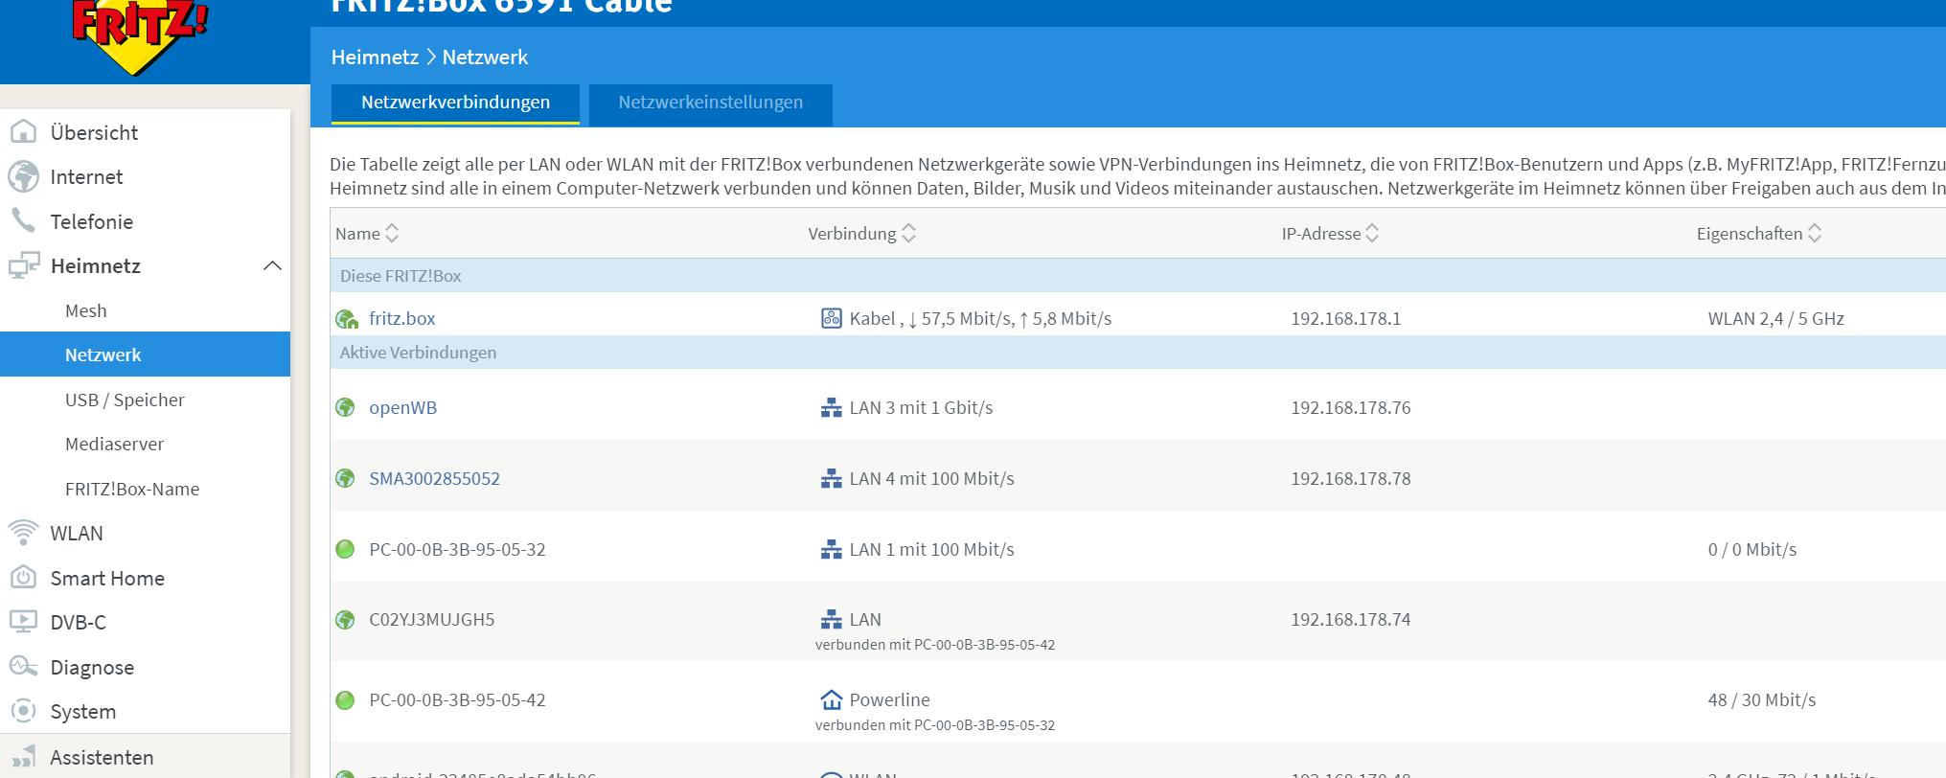Click the Smart Home icon
Image resolution: width=1946 pixels, height=778 pixels.
[23, 578]
